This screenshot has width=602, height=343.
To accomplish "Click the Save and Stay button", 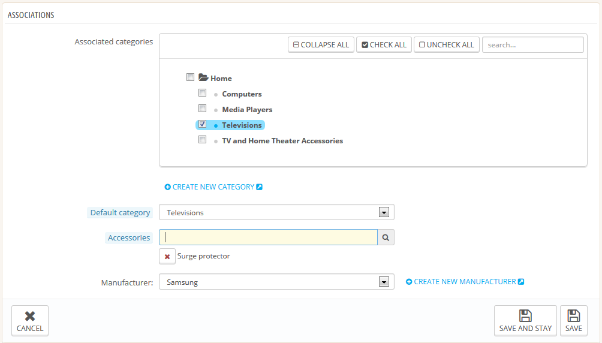I will click(x=525, y=321).
